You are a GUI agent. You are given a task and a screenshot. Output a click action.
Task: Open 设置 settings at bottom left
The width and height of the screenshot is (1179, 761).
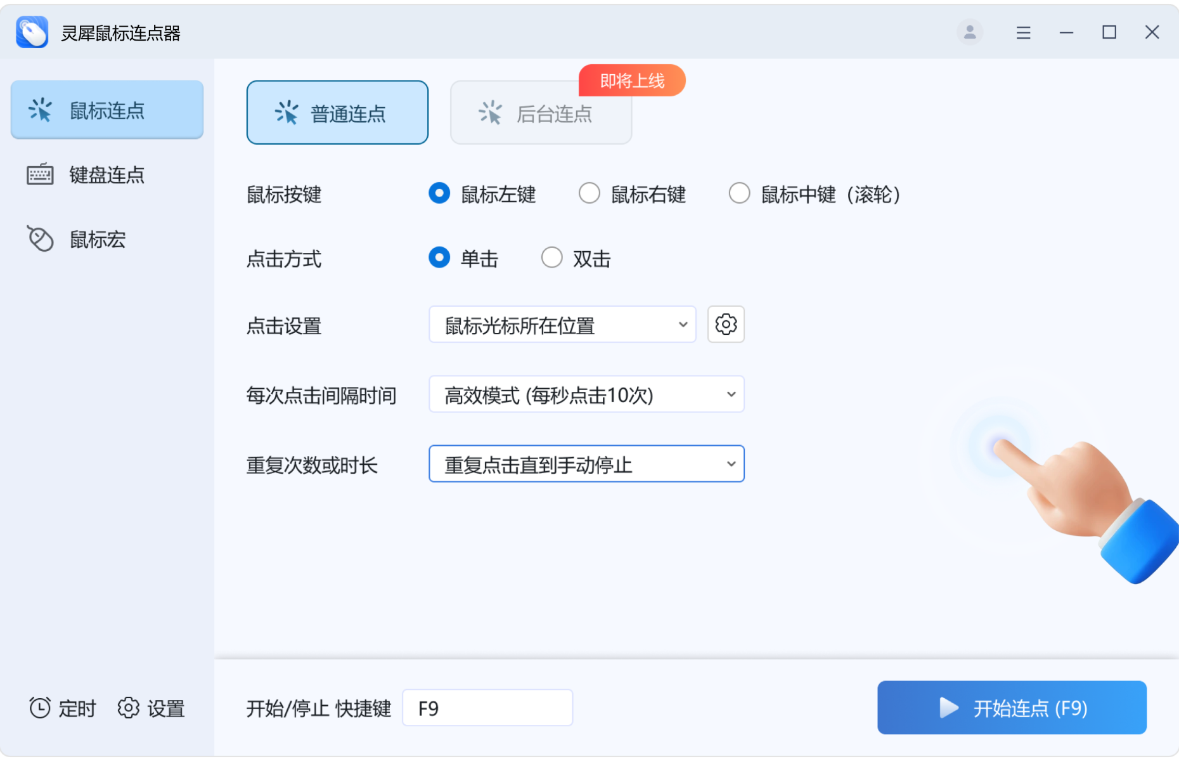tap(151, 708)
